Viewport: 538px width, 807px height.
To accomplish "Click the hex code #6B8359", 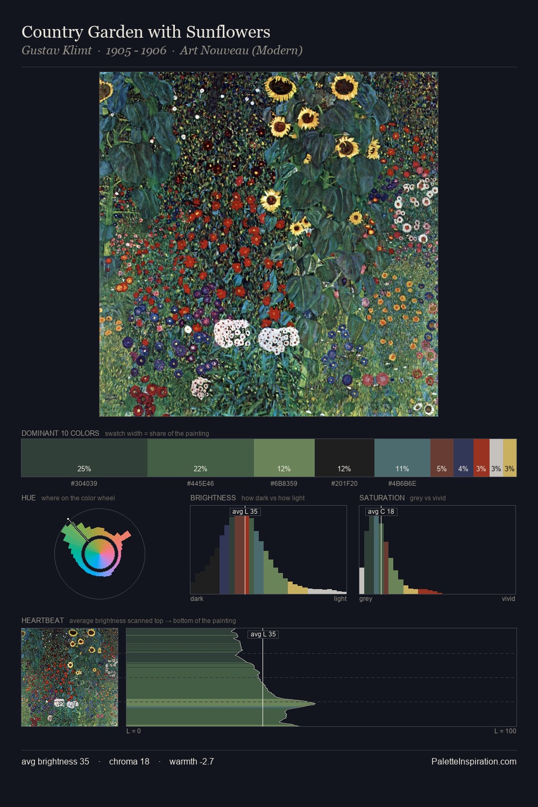I will [x=284, y=484].
